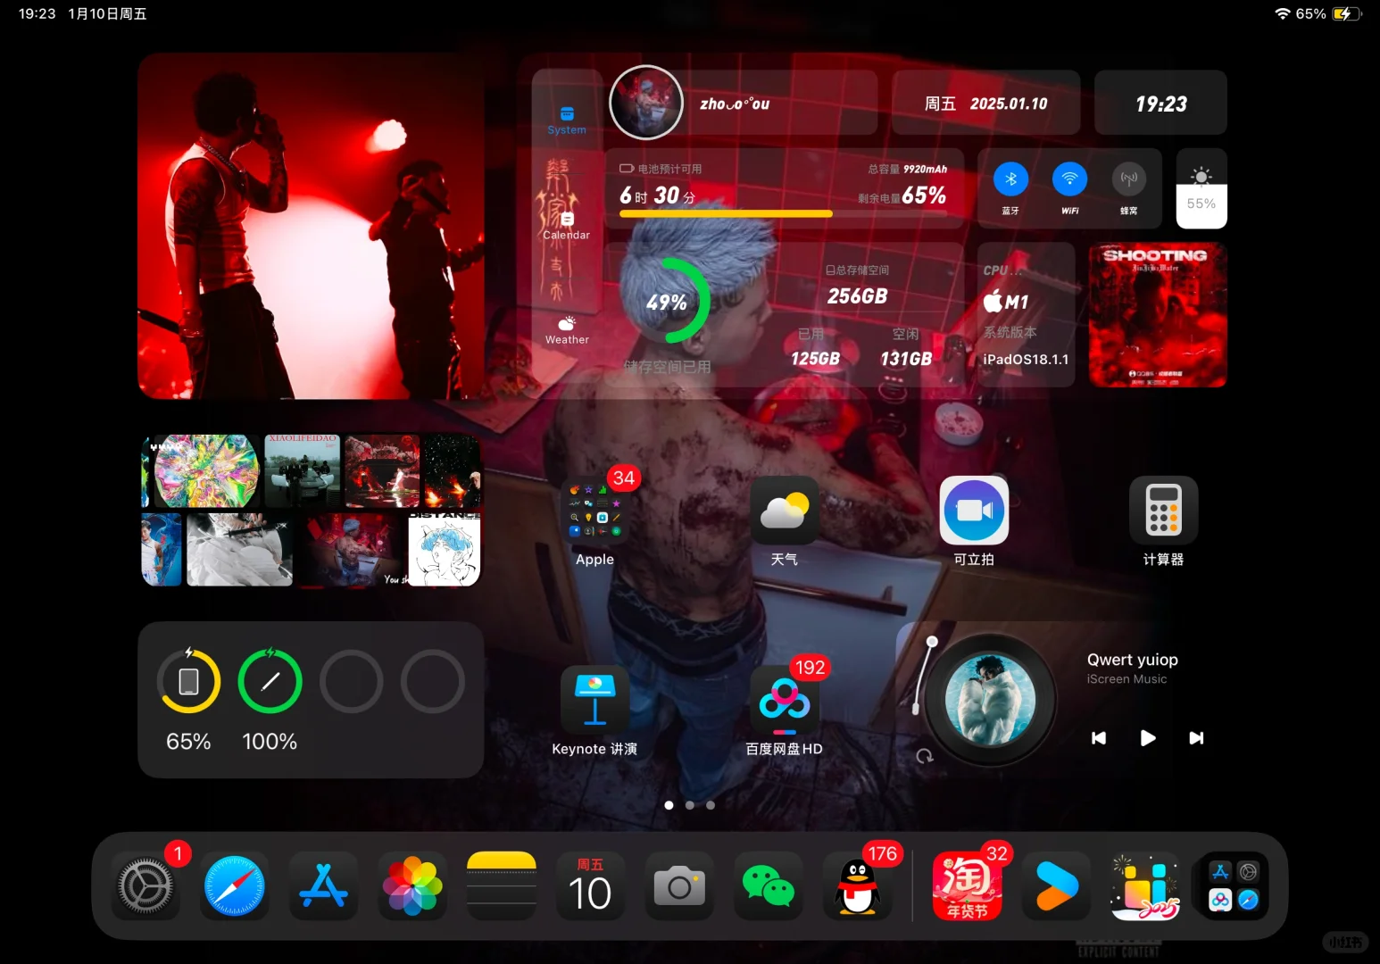This screenshot has height=964, width=1380.
Task: Adjust the 55% brightness slider
Action: (x=1201, y=188)
